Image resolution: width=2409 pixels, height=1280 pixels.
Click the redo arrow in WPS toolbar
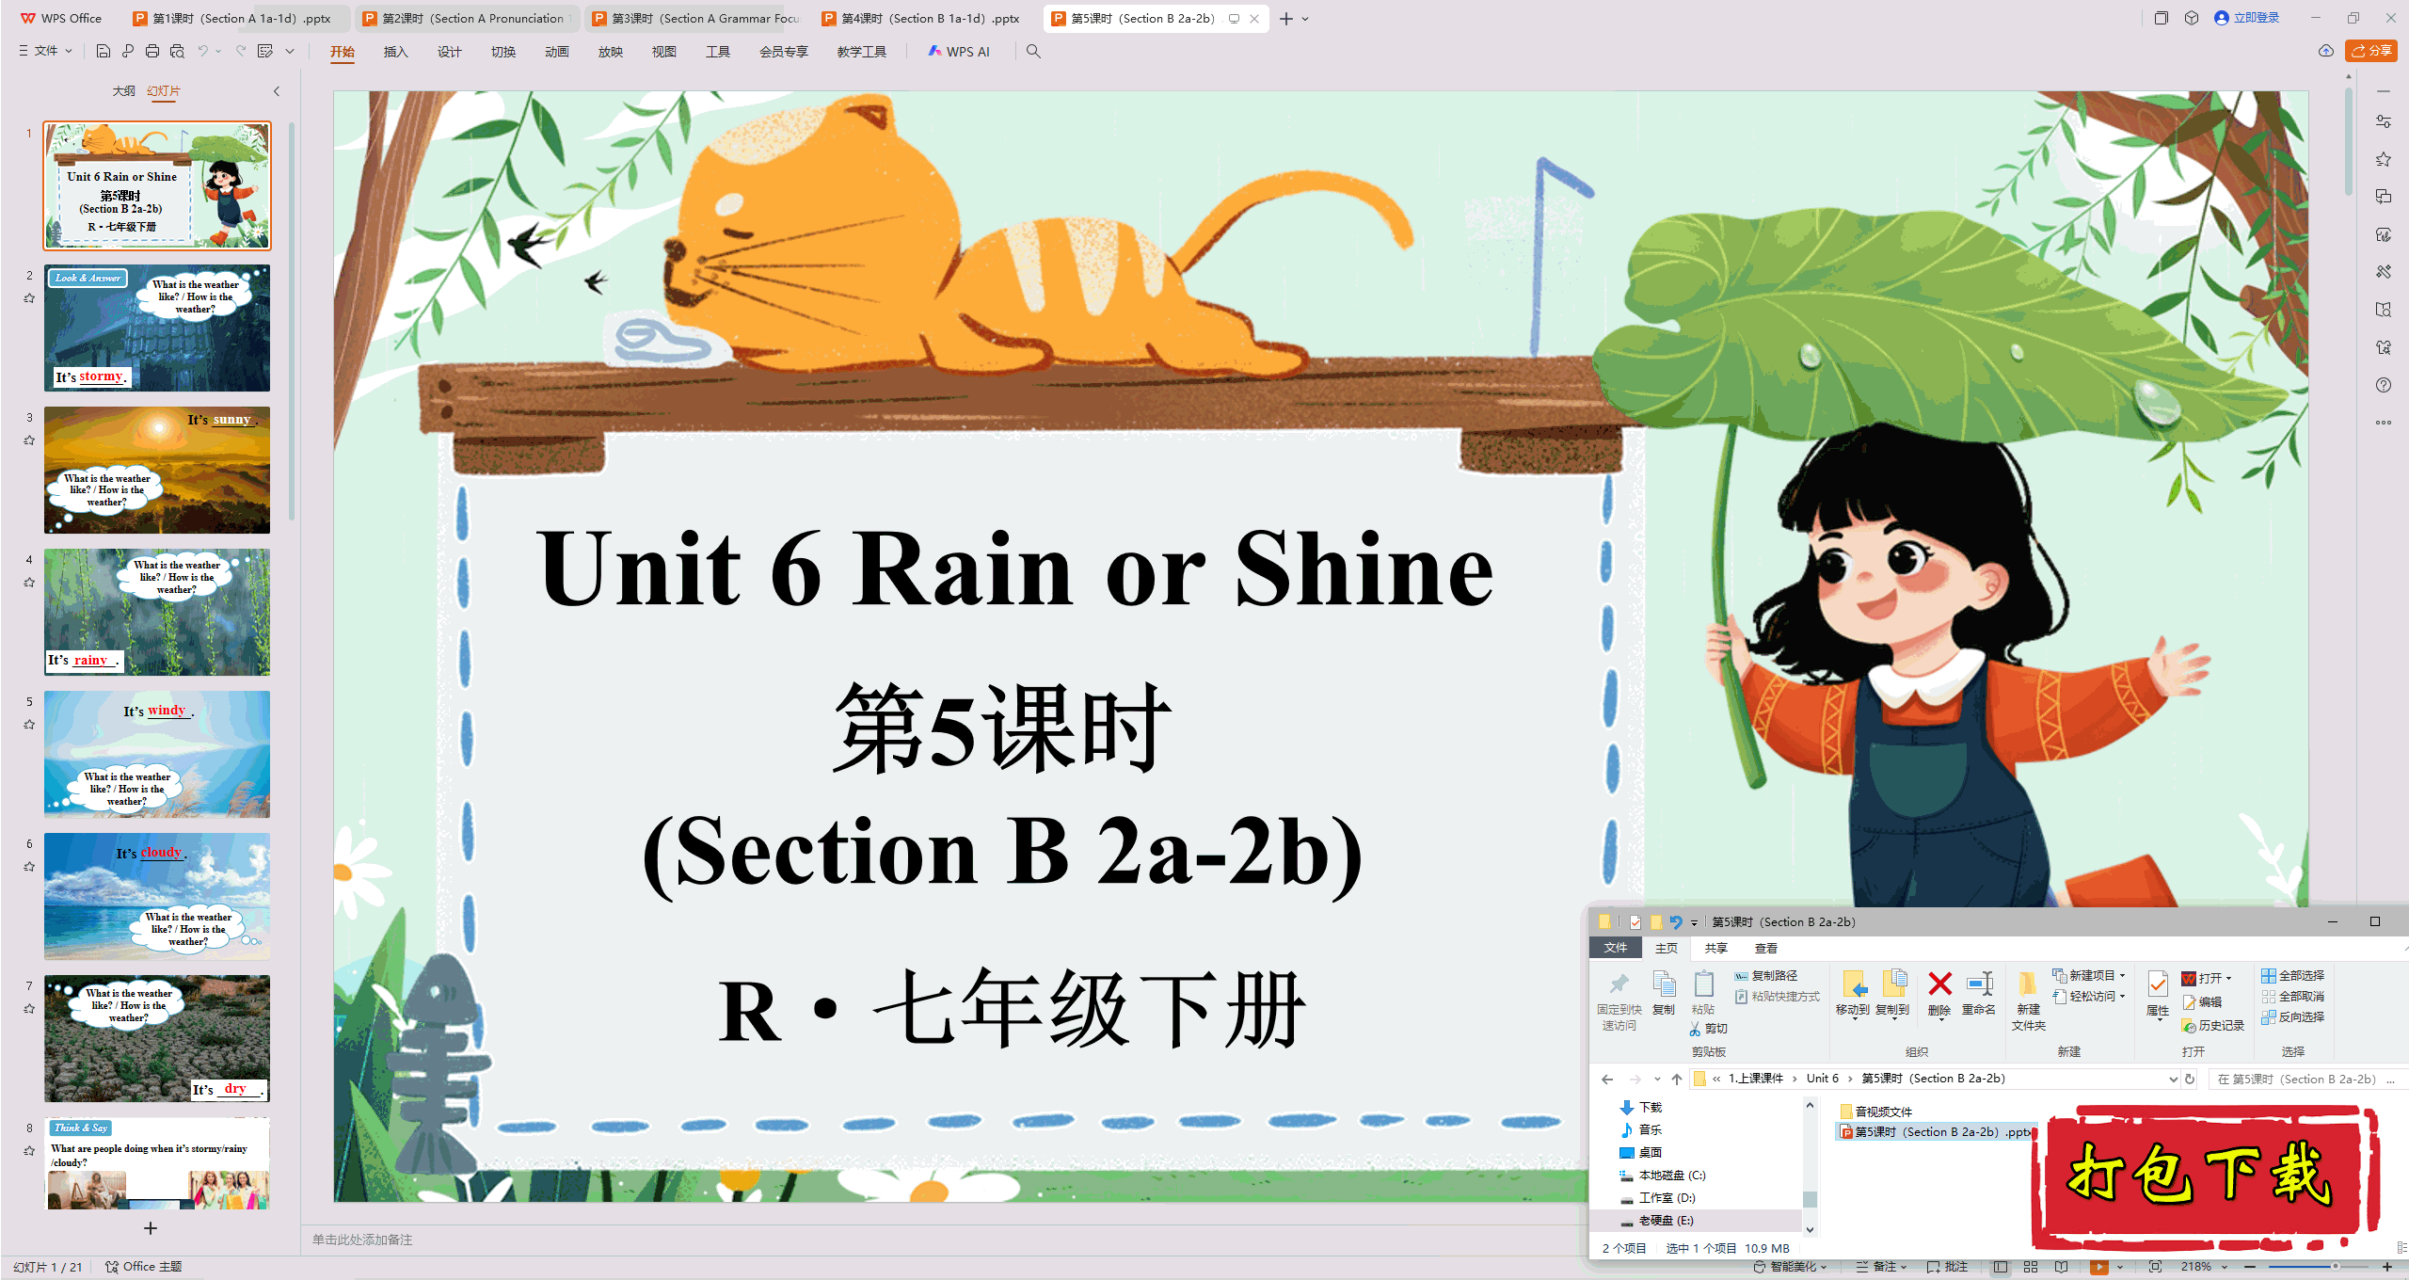[x=241, y=51]
